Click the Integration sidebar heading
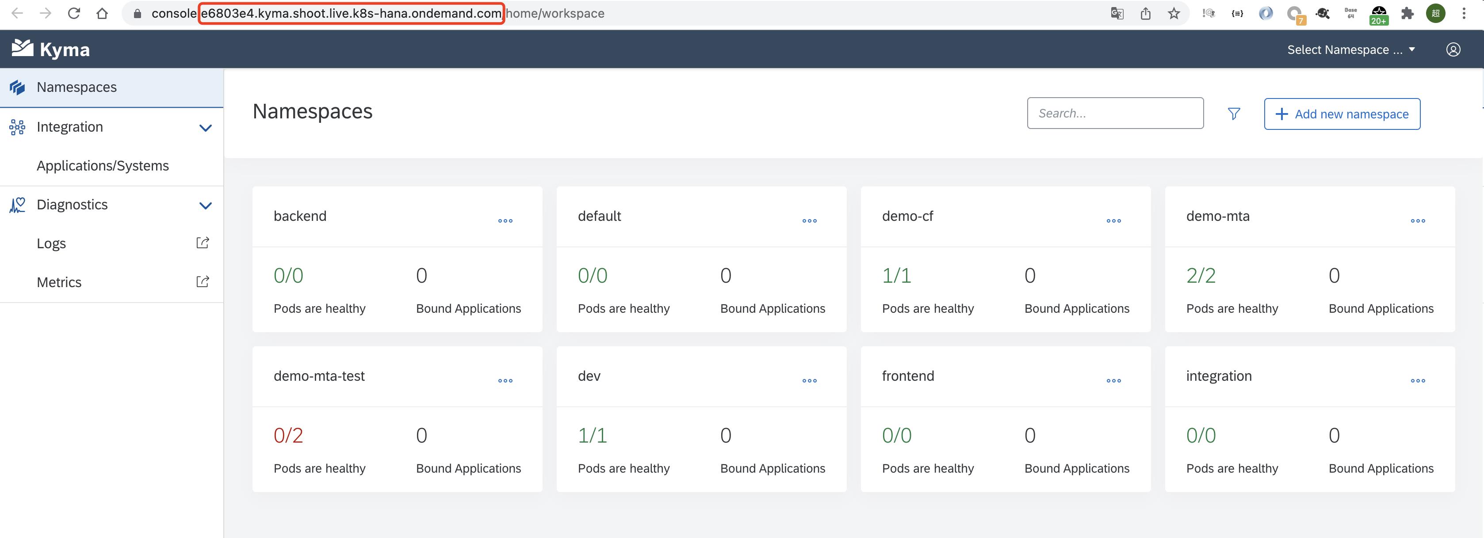Image resolution: width=1484 pixels, height=538 pixels. (x=70, y=127)
